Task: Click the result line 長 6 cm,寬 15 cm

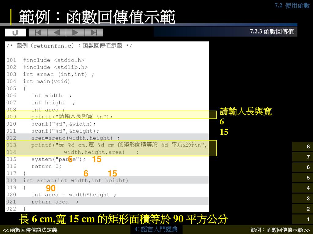Action: tap(123, 219)
